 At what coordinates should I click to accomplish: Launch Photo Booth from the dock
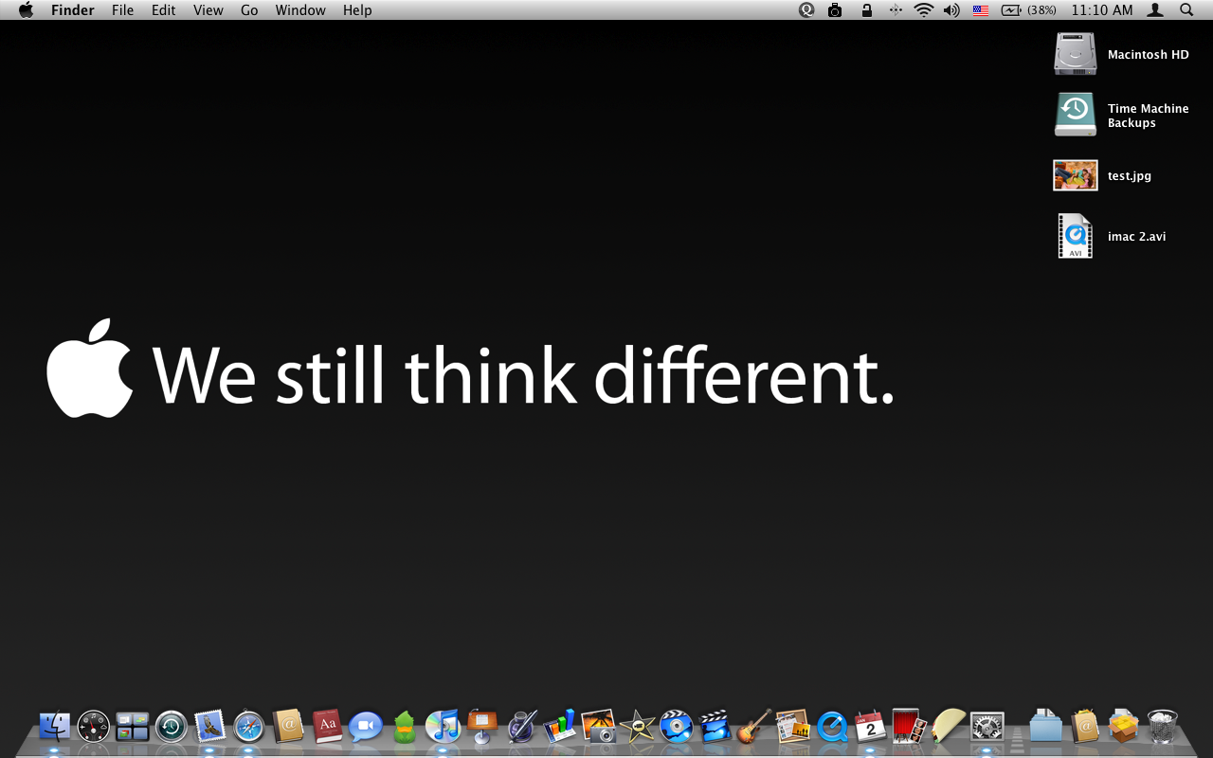coord(910,727)
